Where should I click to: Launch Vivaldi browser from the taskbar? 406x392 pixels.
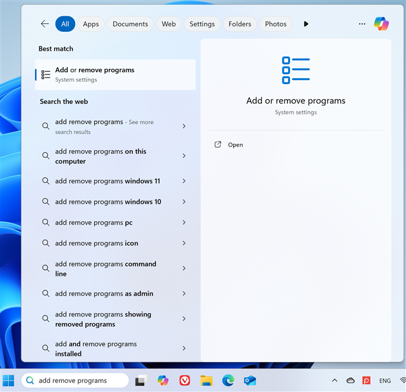point(185,380)
